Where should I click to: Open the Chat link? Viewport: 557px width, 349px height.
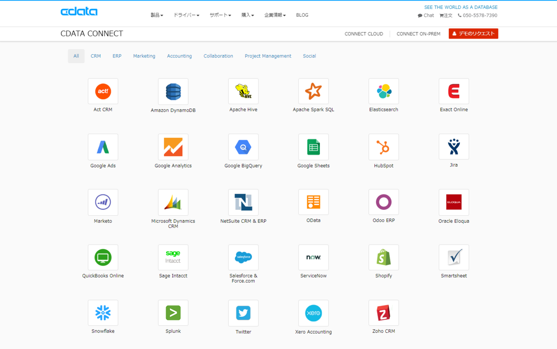[x=426, y=15]
